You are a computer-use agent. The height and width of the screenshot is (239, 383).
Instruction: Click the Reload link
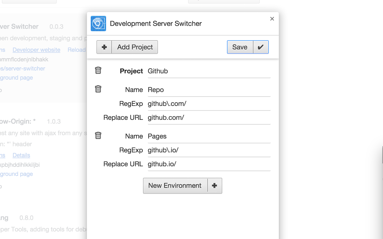click(x=77, y=50)
